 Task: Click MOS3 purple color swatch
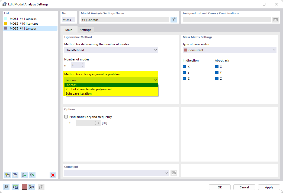click(5, 28)
